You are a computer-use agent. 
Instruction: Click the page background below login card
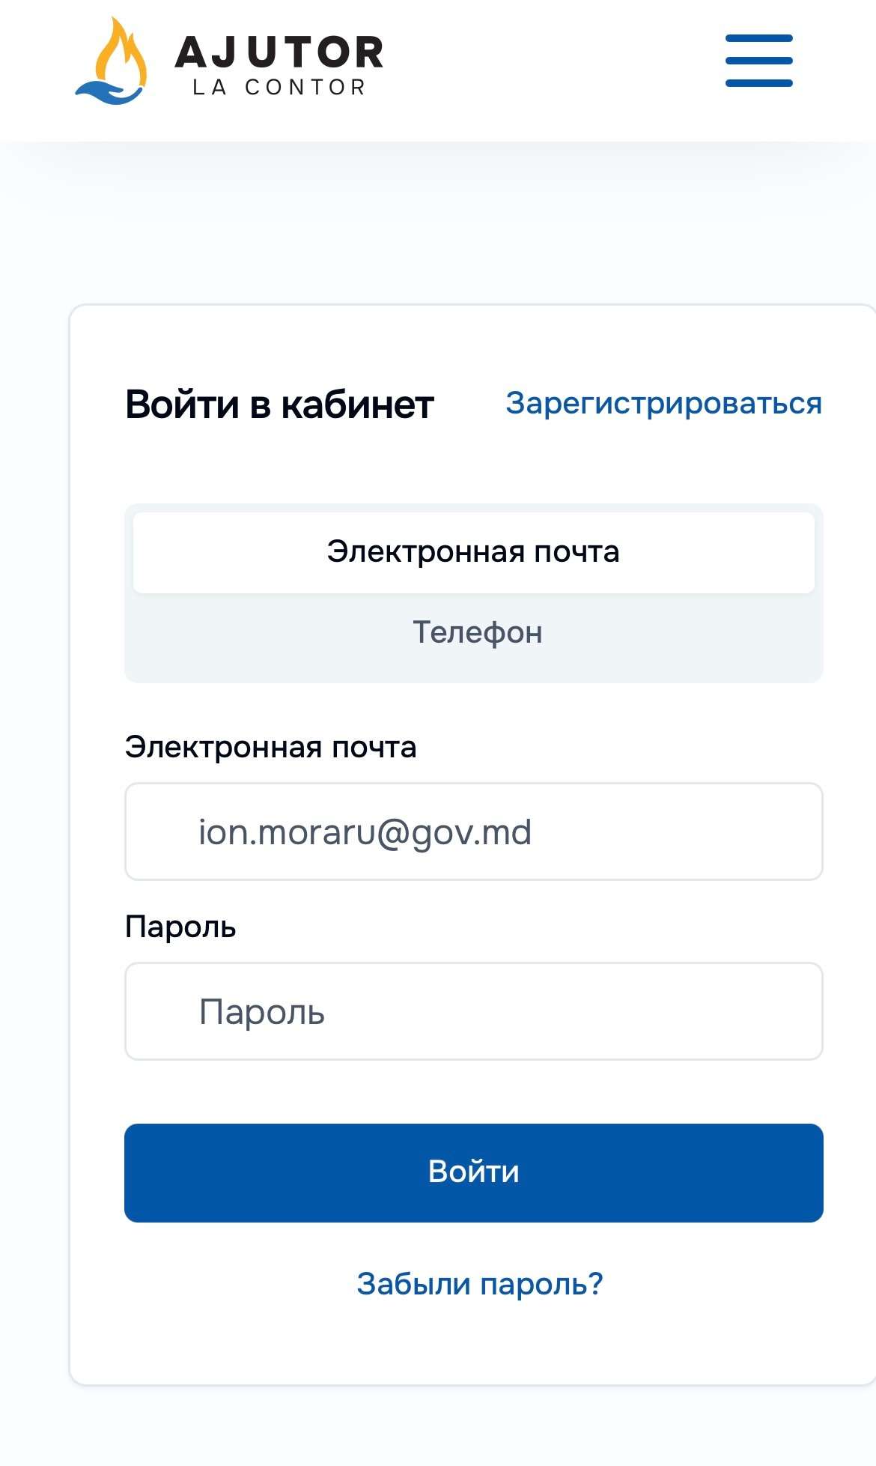pyautogui.click(x=449, y=1427)
